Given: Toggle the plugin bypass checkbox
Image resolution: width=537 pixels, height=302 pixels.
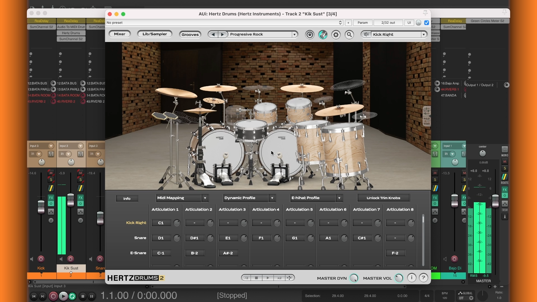Looking at the screenshot, I should pos(427,23).
